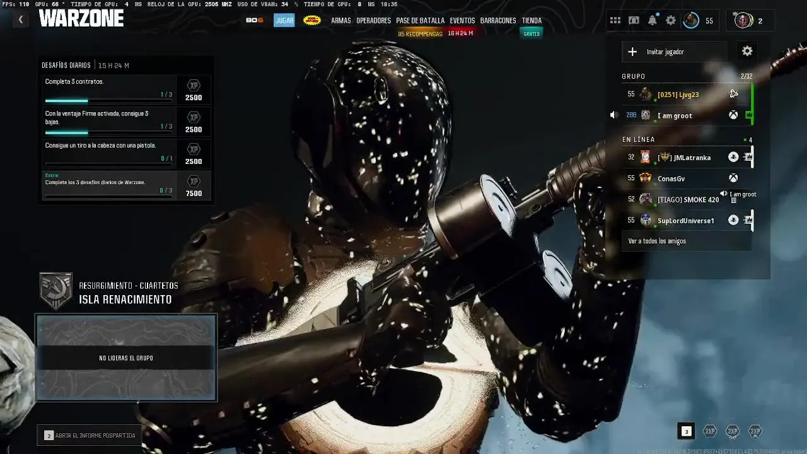Open the yellow badge next to JUGAR

(311, 20)
